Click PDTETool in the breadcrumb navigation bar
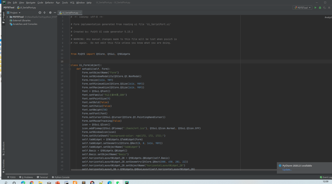This screenshot has width=332, height=184. point(9,8)
